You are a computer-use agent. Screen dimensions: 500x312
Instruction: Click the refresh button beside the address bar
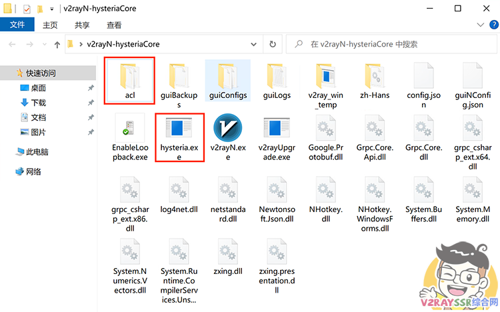point(272,45)
